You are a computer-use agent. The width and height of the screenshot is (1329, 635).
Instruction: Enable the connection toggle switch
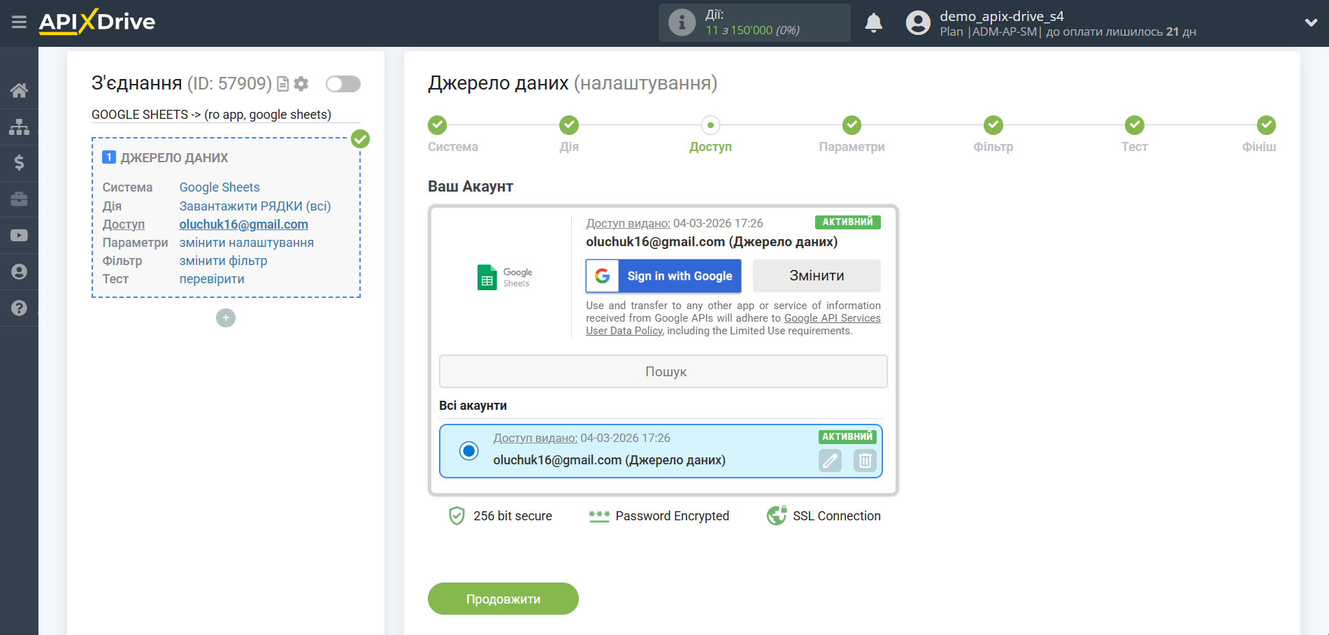click(x=342, y=83)
